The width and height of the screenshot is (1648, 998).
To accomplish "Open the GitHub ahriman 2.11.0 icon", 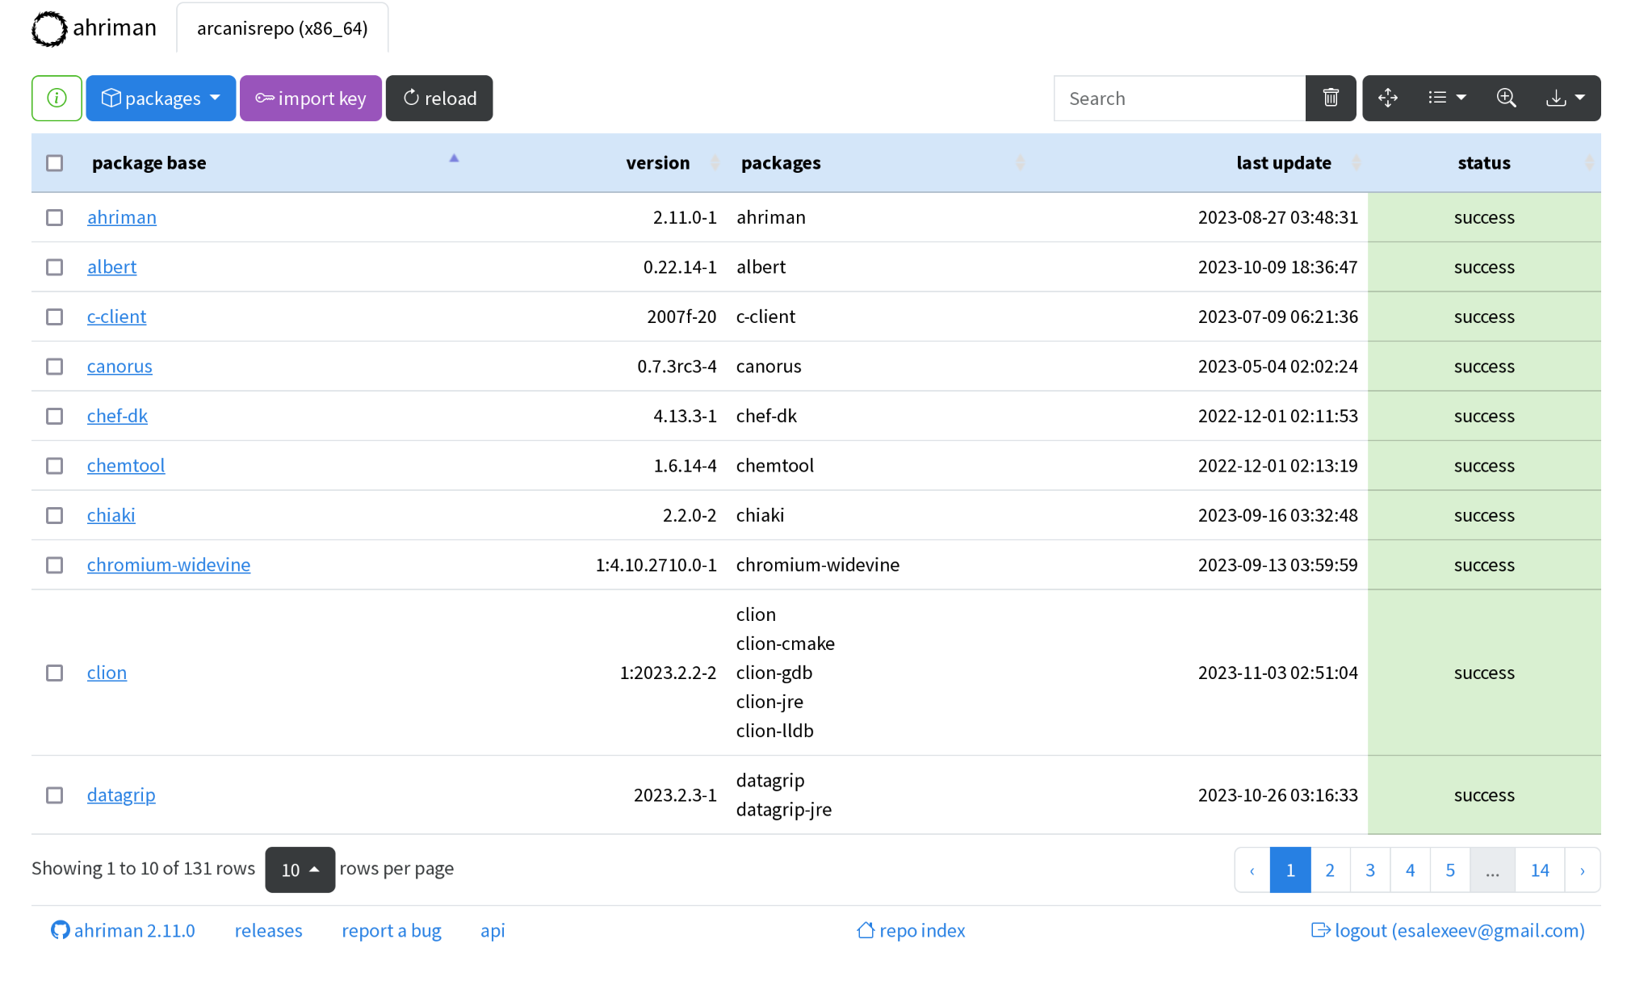I will [61, 930].
